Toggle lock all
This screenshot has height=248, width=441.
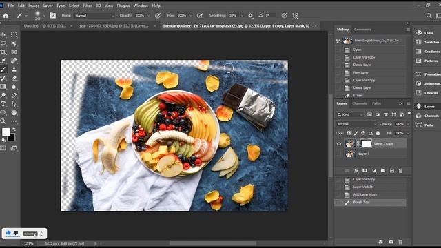coord(378,133)
